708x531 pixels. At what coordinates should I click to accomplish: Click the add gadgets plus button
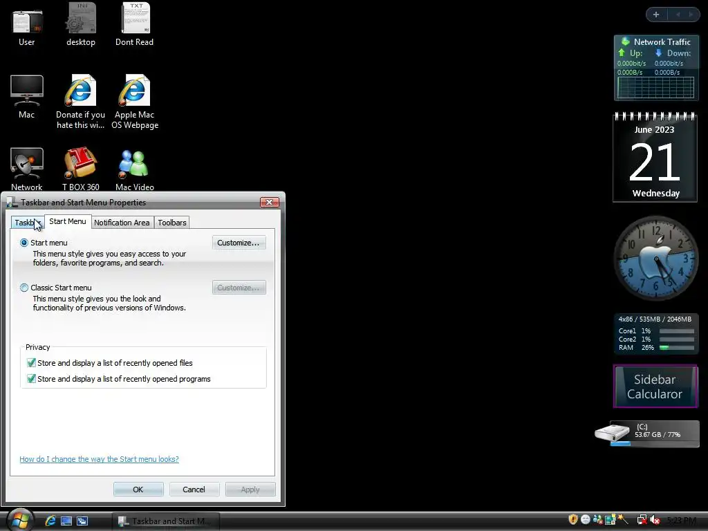click(656, 15)
